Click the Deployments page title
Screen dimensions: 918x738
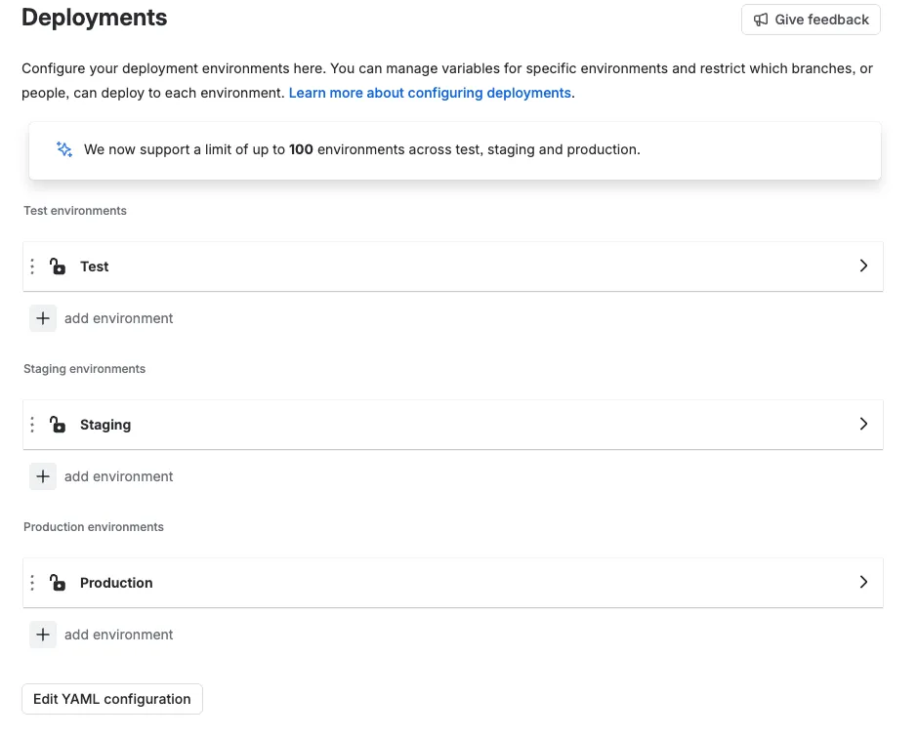[x=95, y=18]
